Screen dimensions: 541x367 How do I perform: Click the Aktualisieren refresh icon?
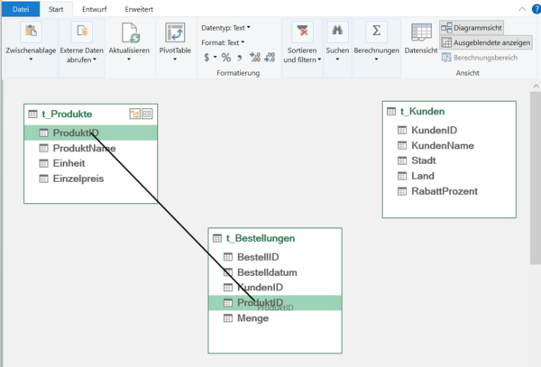click(129, 33)
